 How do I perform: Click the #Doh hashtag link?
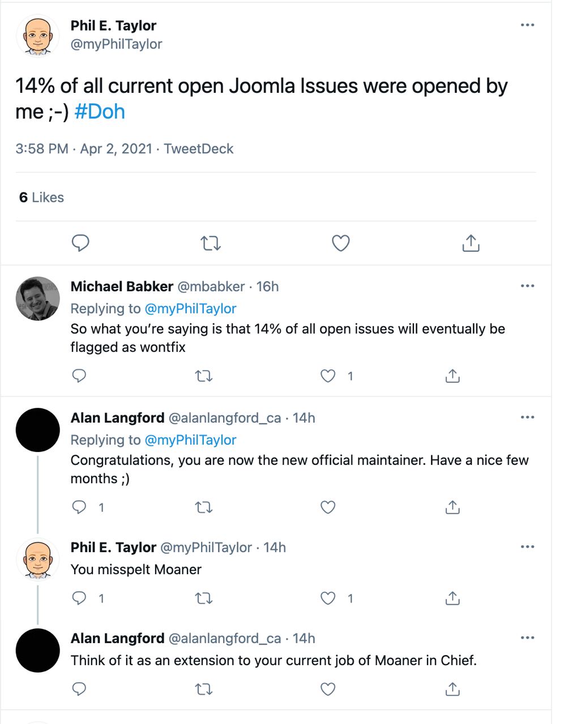tap(100, 111)
